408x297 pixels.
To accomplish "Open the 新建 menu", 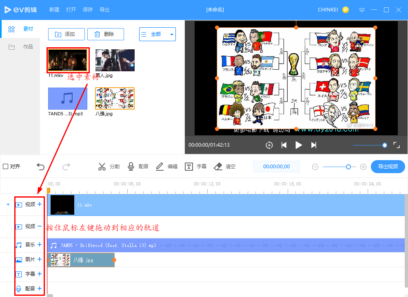I will point(54,10).
